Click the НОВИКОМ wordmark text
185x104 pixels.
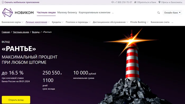(24, 13)
